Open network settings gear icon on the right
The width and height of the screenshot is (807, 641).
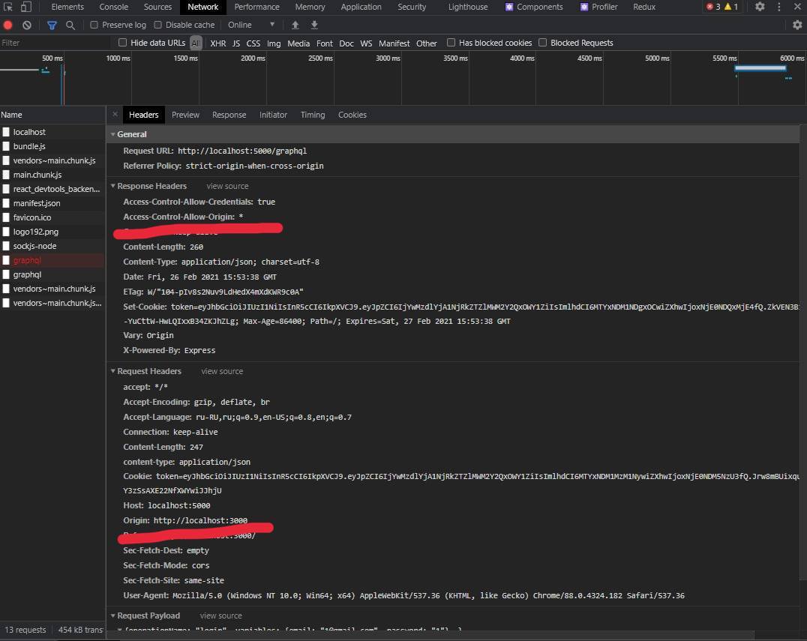797,25
